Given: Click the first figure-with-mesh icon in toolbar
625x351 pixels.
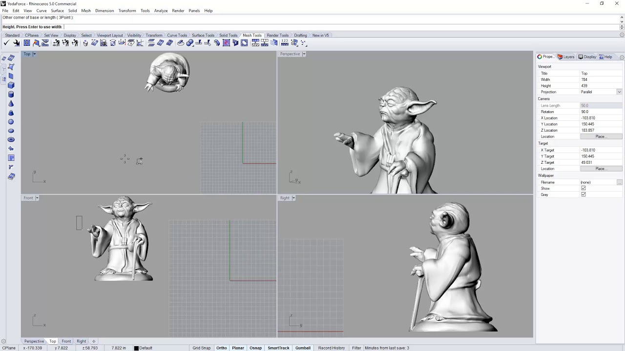Looking at the screenshot, I should [x=56, y=43].
